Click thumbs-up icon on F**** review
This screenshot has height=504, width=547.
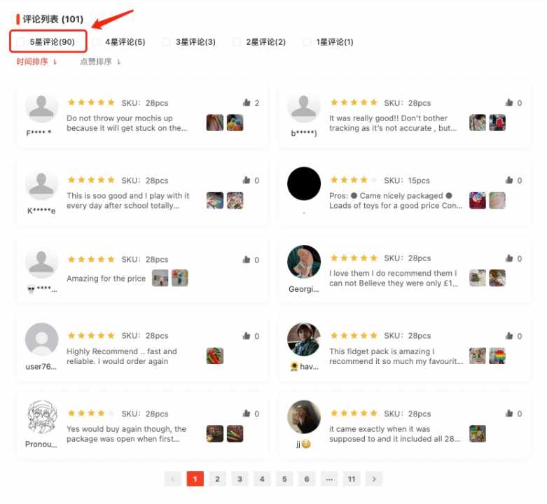tap(247, 102)
